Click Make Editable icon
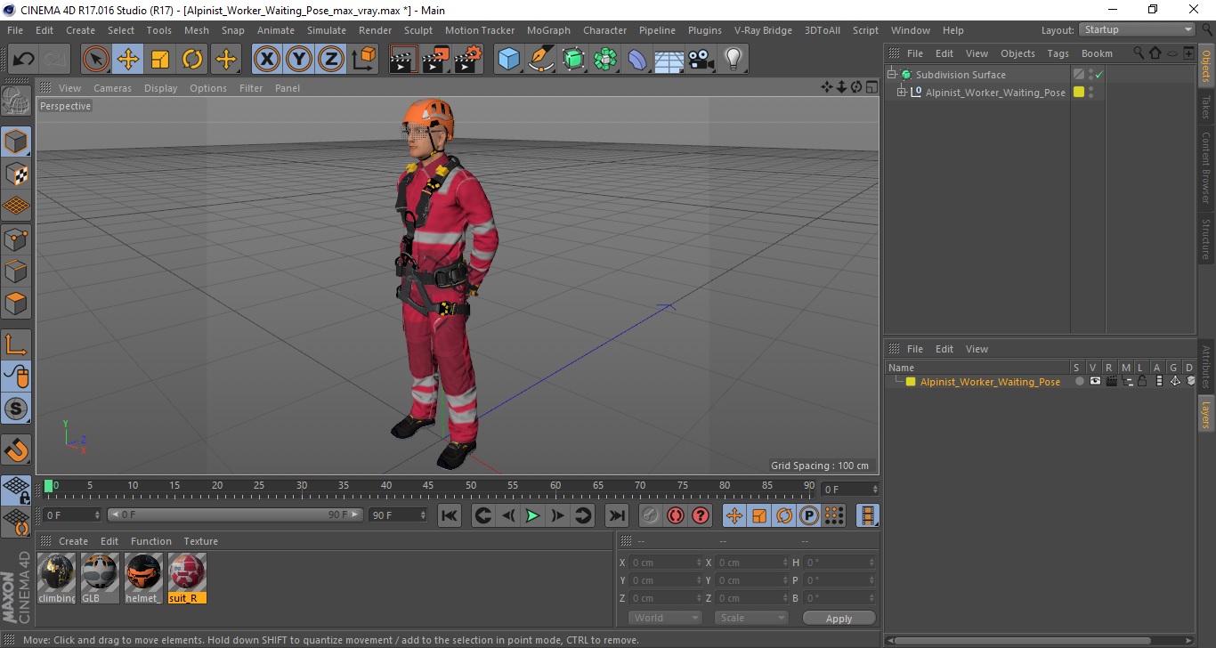Viewport: 1216px width, 648px height. (16, 101)
